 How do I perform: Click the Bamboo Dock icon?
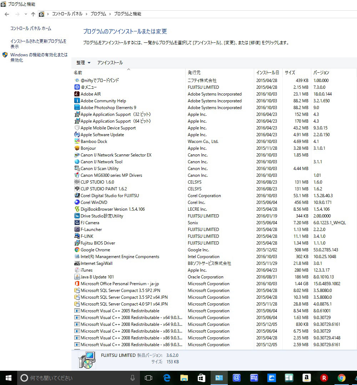pyautogui.click(x=77, y=141)
